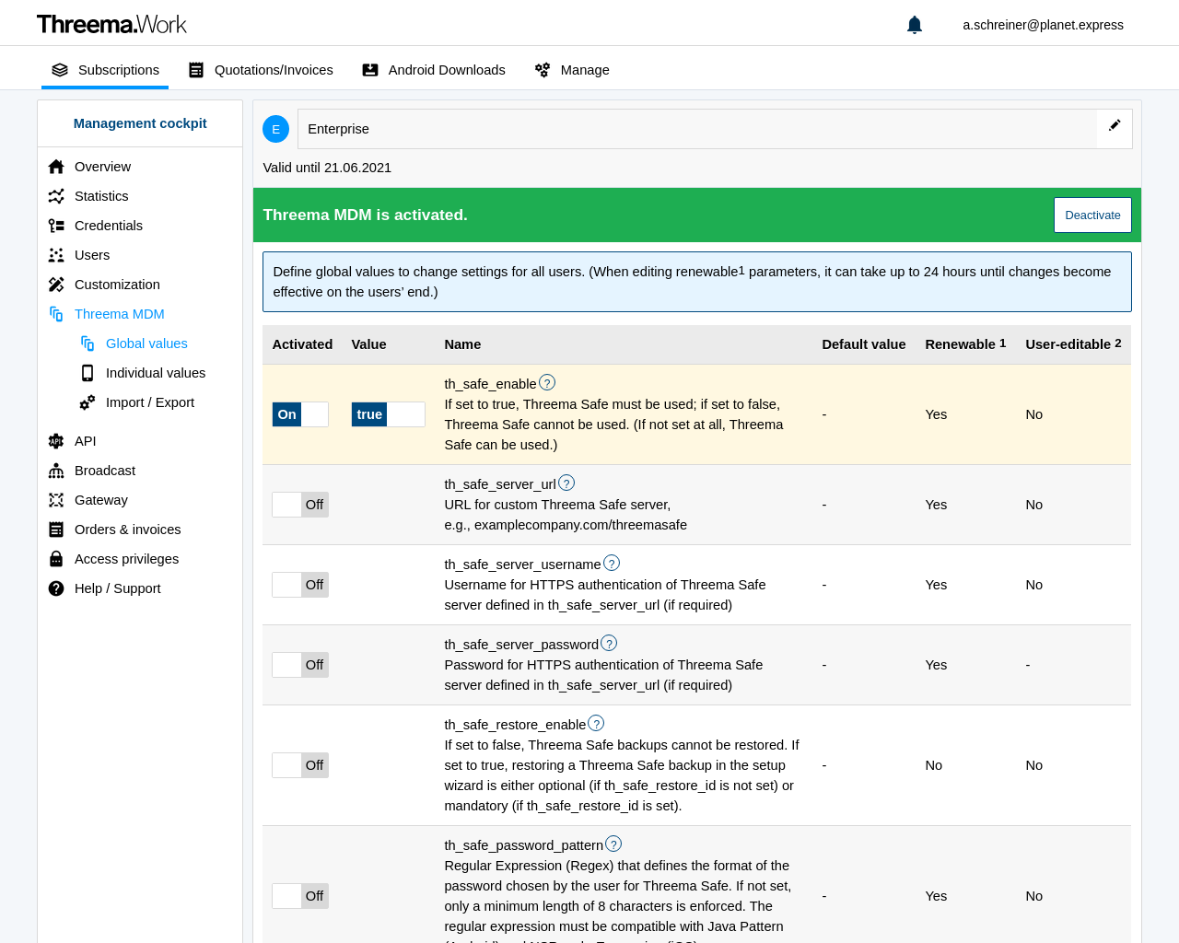Click the blue E subscription avatar
Image resolution: width=1179 pixels, height=943 pixels.
[275, 129]
